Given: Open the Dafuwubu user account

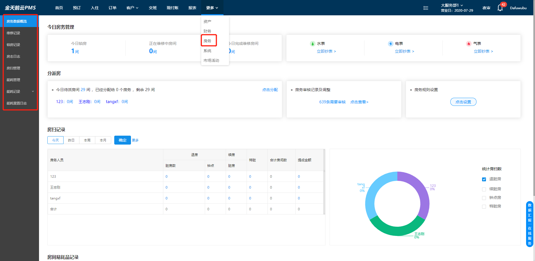Looking at the screenshot, I should point(518,8).
